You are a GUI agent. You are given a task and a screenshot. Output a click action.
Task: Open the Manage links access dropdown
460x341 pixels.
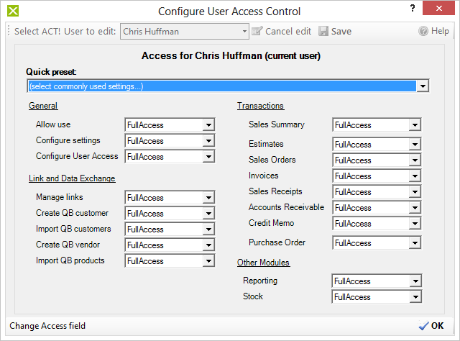[x=208, y=198]
